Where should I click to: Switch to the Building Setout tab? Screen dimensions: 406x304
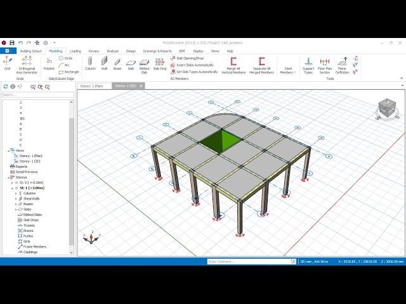[x=31, y=51]
